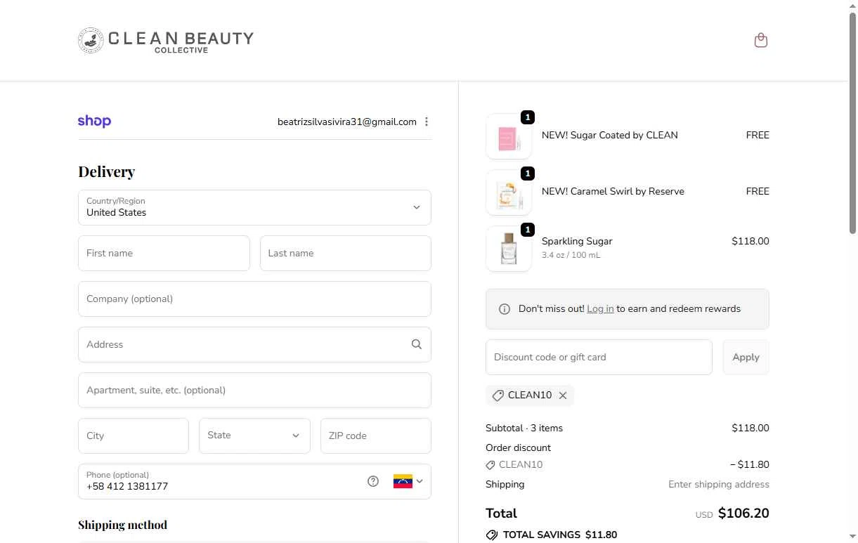Click the 'Order discount' label
Viewport: 858px width, 543px height.
point(518,447)
